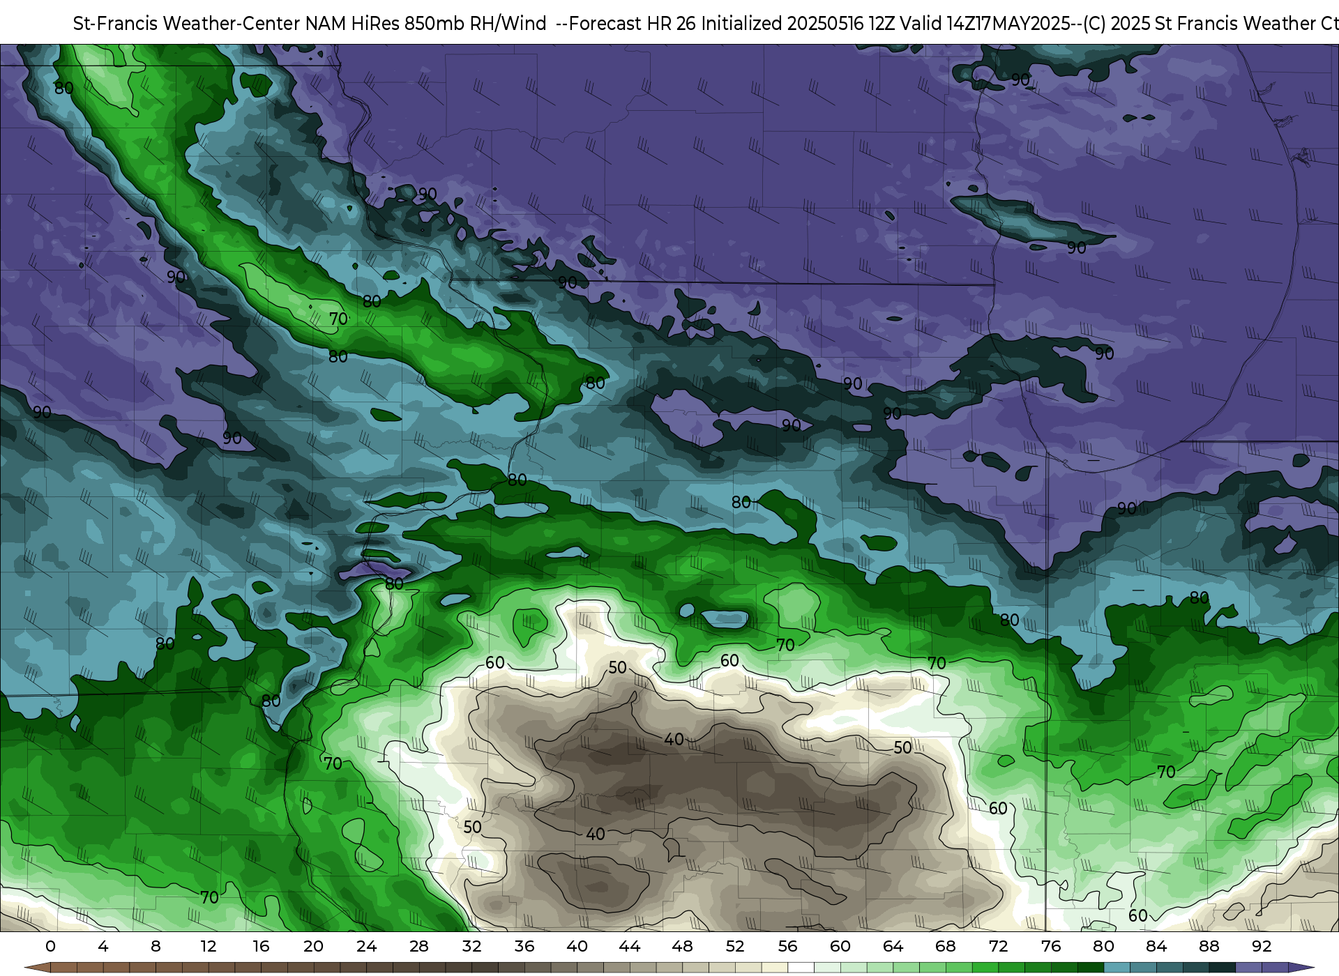The height and width of the screenshot is (976, 1339).
Task: Click colorbar tick label 36
Action: pos(524,946)
